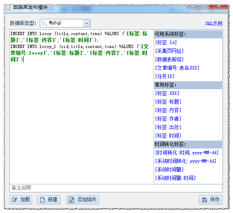233x213 pixels.
Task: Click the 添加插件 plugin icon
Action: coord(71,200)
